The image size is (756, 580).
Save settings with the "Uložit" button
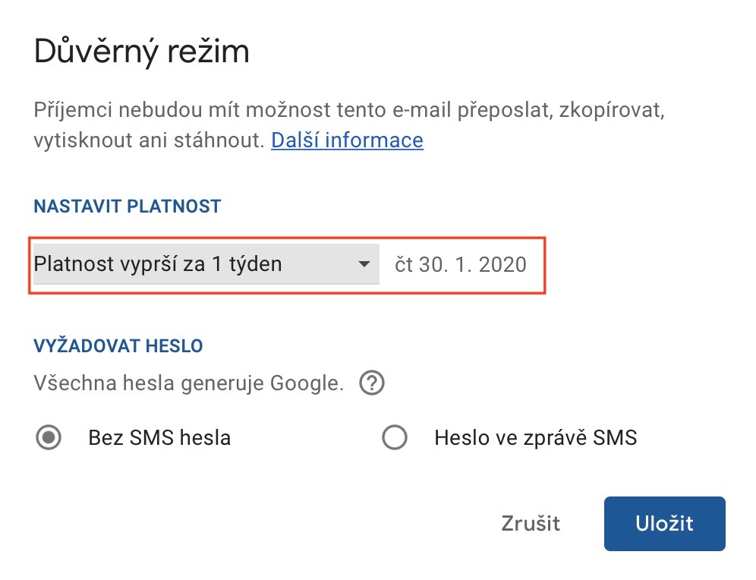(664, 524)
